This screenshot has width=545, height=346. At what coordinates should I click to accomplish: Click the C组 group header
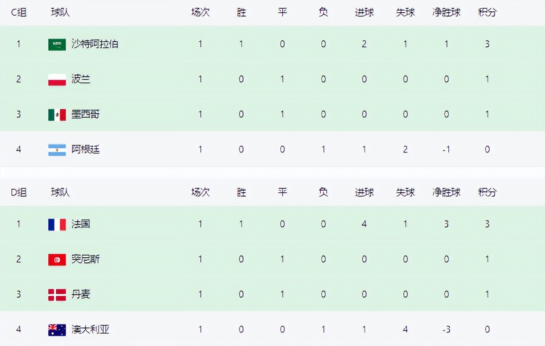(18, 12)
